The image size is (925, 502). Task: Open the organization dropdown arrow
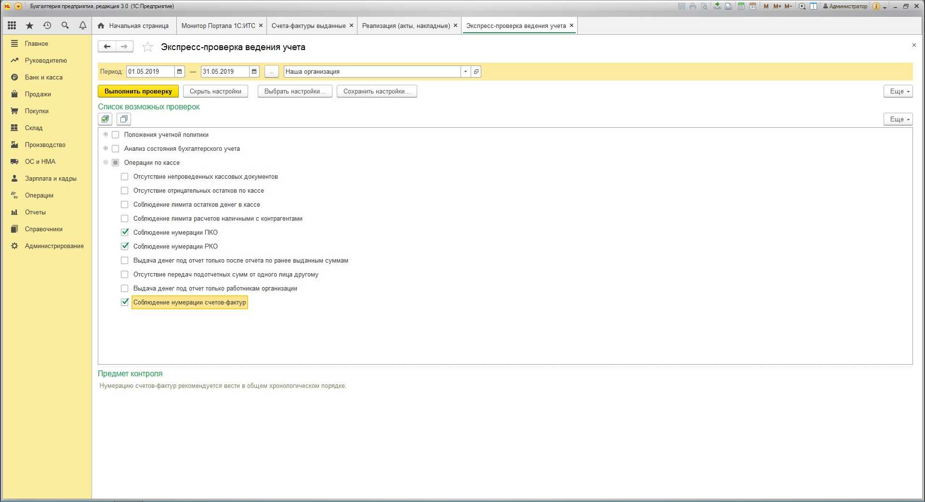(x=465, y=71)
